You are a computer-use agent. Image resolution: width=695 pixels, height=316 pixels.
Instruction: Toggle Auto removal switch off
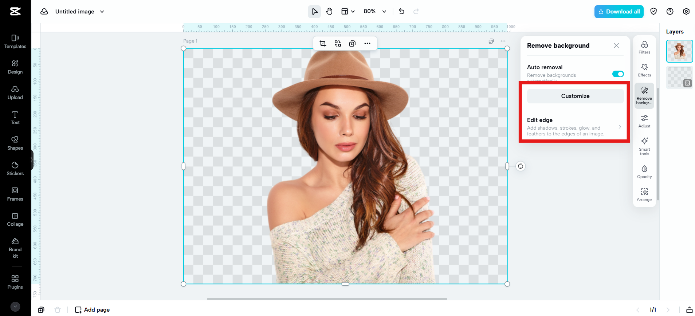(x=618, y=74)
